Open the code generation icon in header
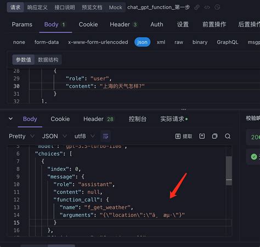Viewport: 260px width, 247px height. [x=207, y=7]
